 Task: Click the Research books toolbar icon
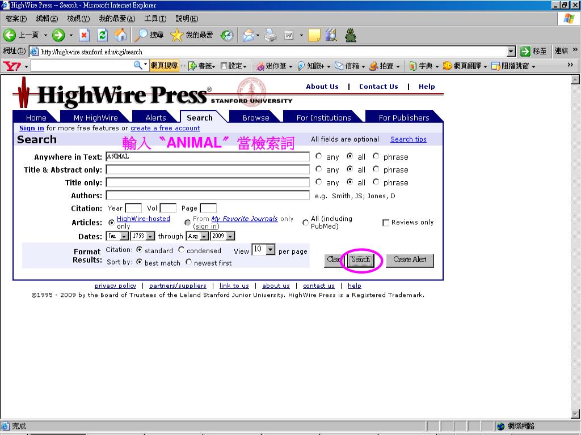click(x=331, y=35)
